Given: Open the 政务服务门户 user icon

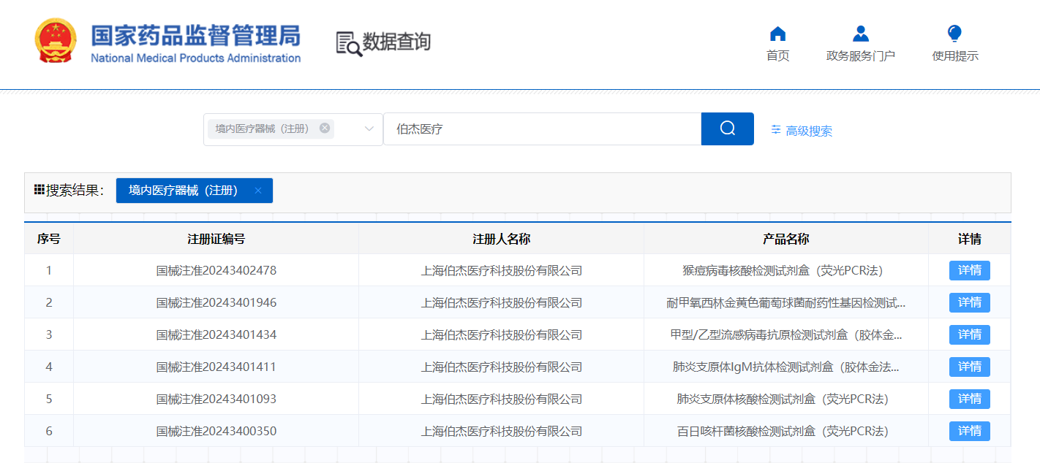Looking at the screenshot, I should tap(861, 34).
